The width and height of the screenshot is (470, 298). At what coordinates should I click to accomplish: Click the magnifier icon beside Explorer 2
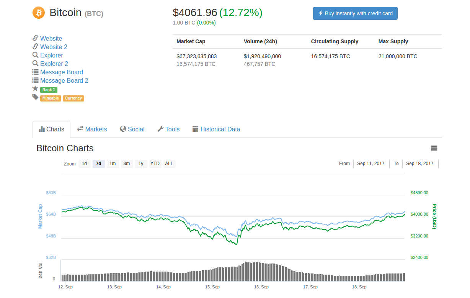[x=35, y=63]
